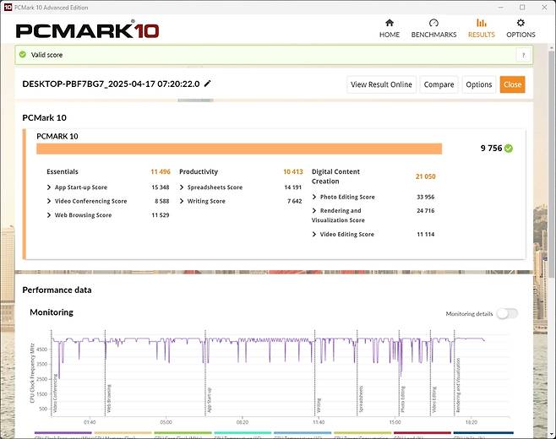Click the Compare button
The height and width of the screenshot is (439, 556).
(x=439, y=84)
